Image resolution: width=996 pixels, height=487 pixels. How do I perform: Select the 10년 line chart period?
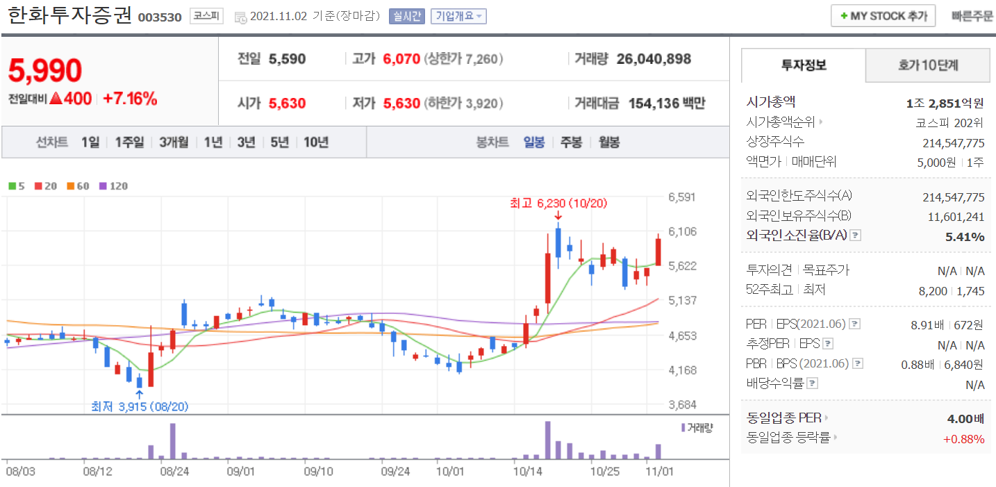coord(316,142)
